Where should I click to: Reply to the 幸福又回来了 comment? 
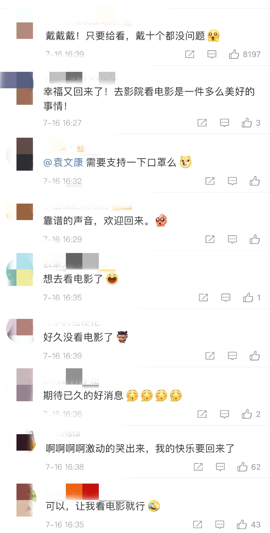224,123
